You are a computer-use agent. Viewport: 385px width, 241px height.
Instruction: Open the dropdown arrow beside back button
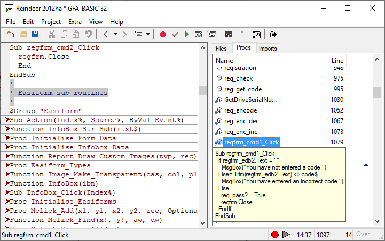tap(115, 35)
